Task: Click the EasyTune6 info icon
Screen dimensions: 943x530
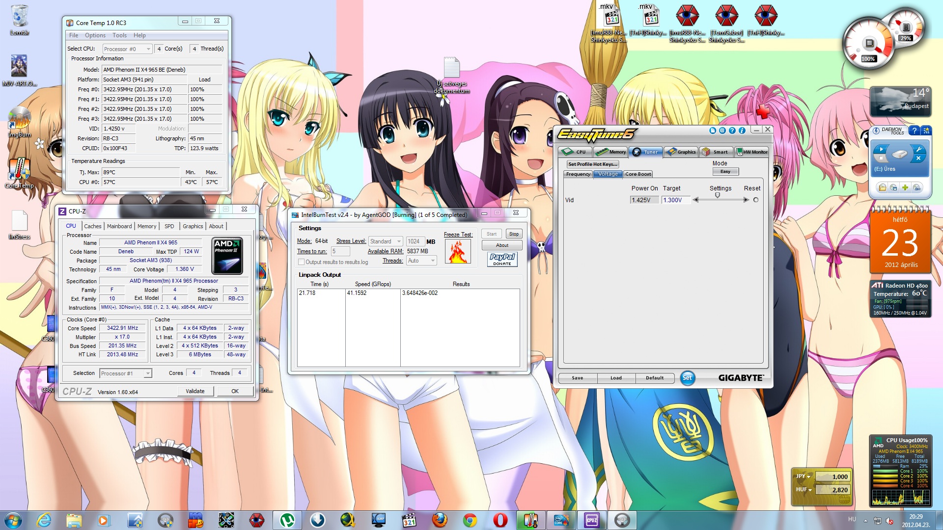Action: [x=742, y=131]
